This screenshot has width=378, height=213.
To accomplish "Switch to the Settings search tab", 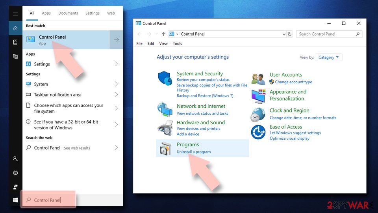I will (x=92, y=13).
